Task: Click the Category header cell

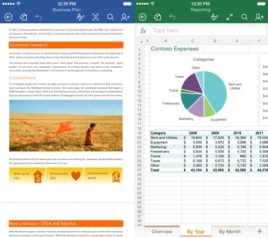Action: click(x=166, y=133)
